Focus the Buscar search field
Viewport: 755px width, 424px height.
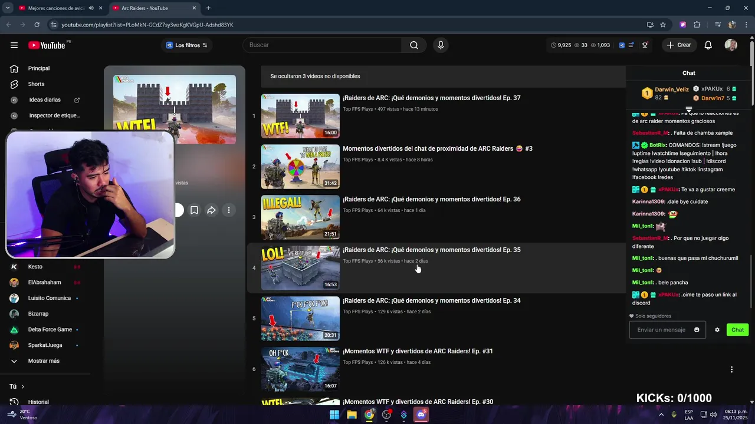tap(323, 45)
